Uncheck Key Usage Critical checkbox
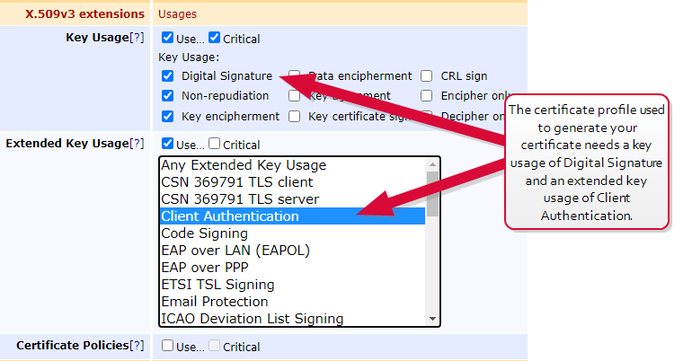The width and height of the screenshot is (683, 361). [215, 39]
